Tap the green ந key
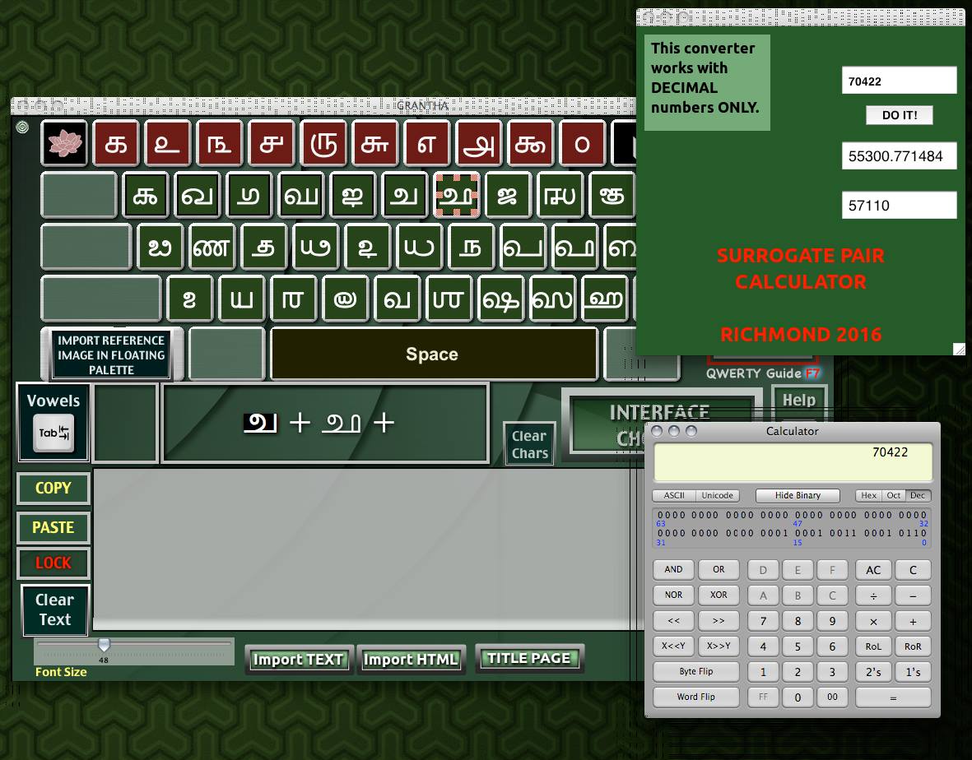Viewport: 972px width, 760px height. coord(471,247)
